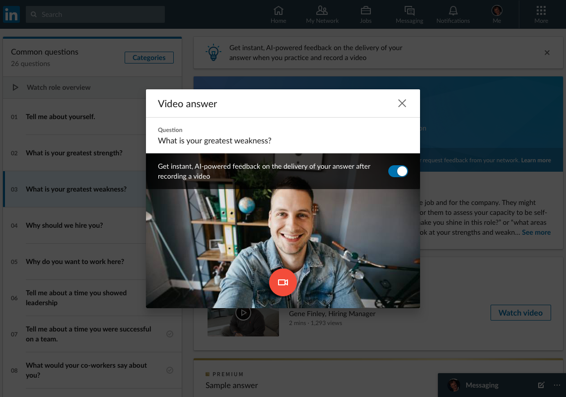Viewport: 566px width, 397px height.
Task: Click the LinkedIn logo icon
Action: (x=11, y=14)
